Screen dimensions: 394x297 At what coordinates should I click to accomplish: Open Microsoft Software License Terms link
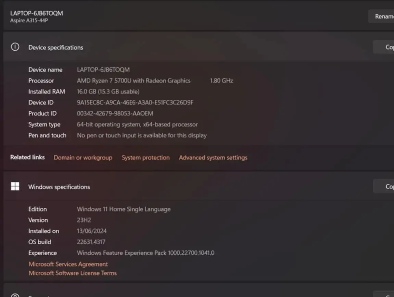[73, 273]
